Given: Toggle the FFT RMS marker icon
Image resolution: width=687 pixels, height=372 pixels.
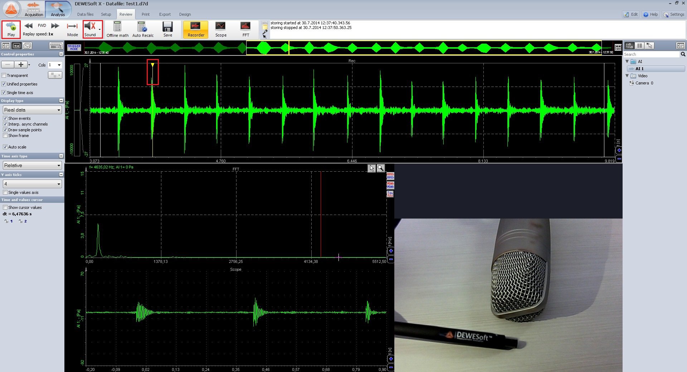Looking at the screenshot, I should pos(390,176).
